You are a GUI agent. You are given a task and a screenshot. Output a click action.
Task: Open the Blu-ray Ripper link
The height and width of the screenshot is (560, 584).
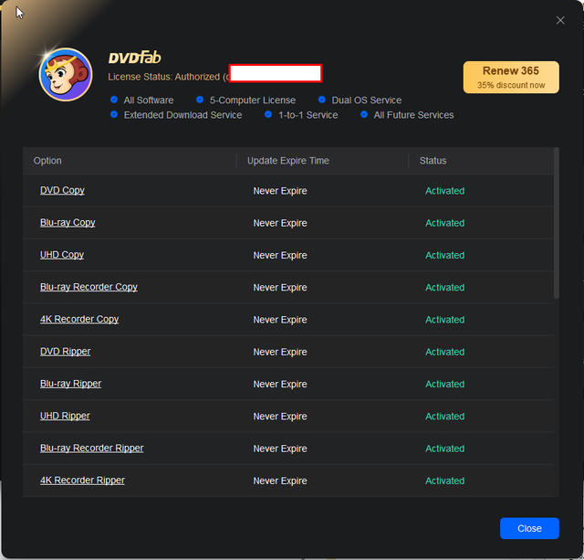pos(70,384)
